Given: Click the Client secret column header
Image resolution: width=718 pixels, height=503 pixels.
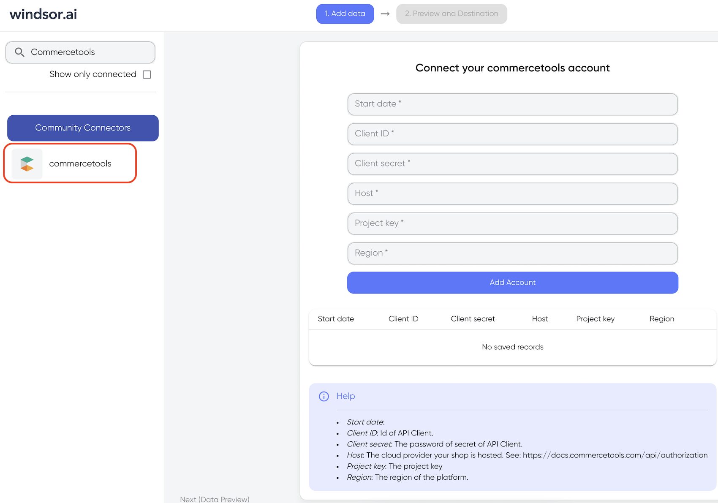Looking at the screenshot, I should [x=473, y=319].
